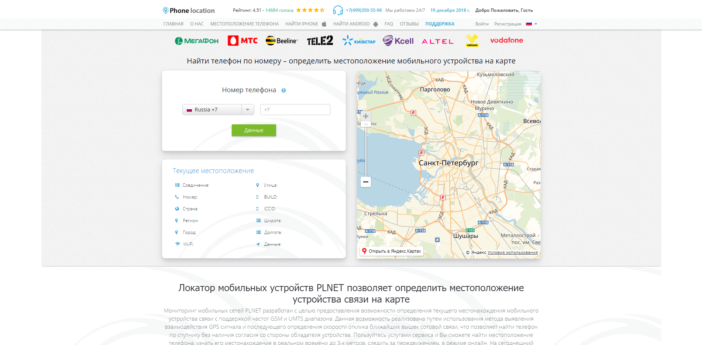Click the Санкт-Петербург label on map
The height and width of the screenshot is (345, 702).
coord(448,163)
